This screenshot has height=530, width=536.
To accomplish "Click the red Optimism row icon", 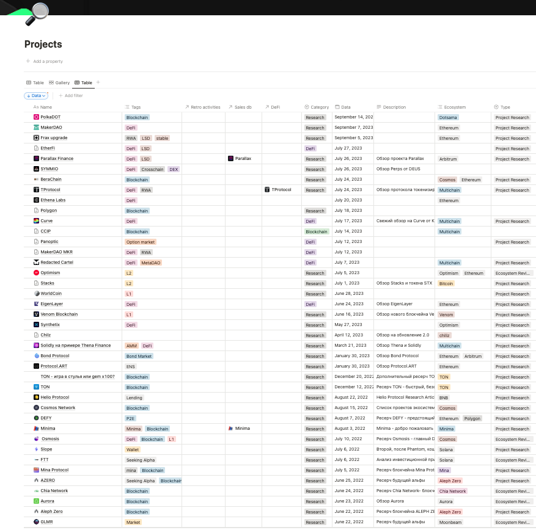I will click(x=36, y=273).
